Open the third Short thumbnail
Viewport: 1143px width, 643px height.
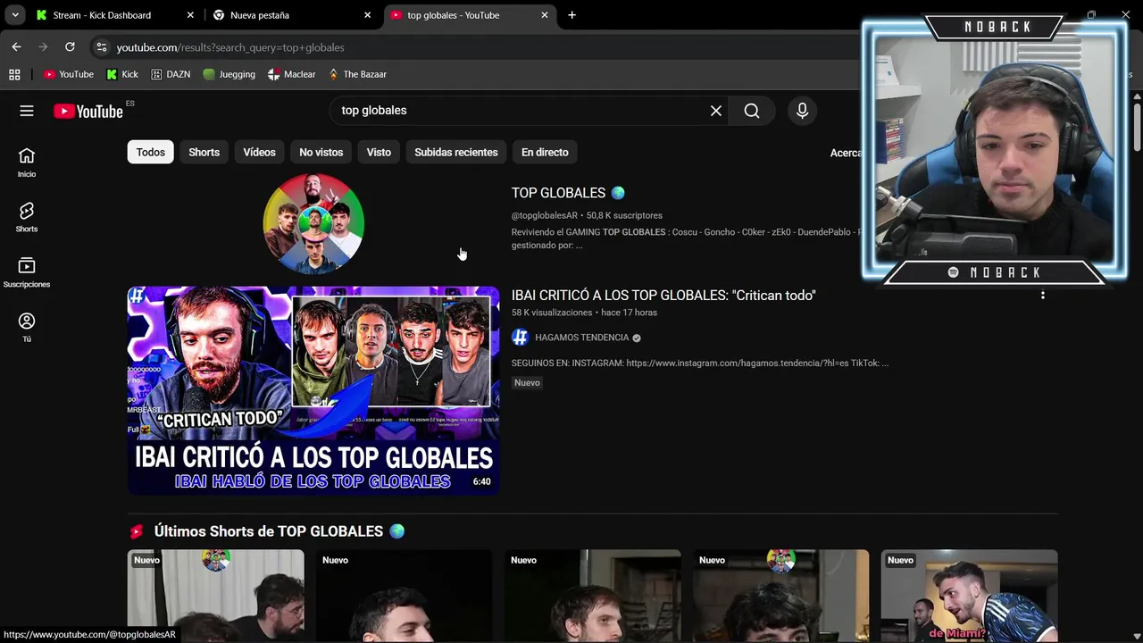point(592,596)
